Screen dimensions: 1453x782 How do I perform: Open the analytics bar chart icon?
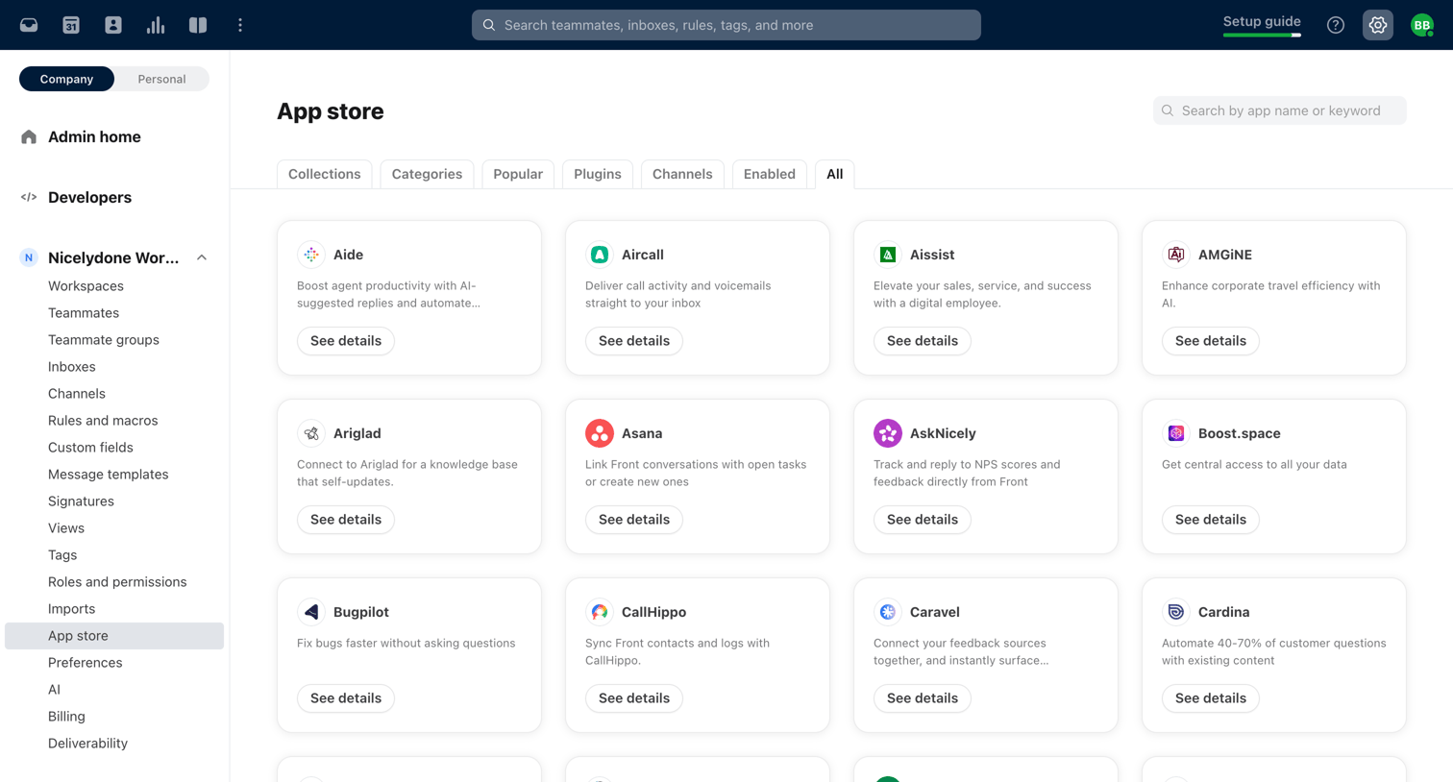coord(156,25)
